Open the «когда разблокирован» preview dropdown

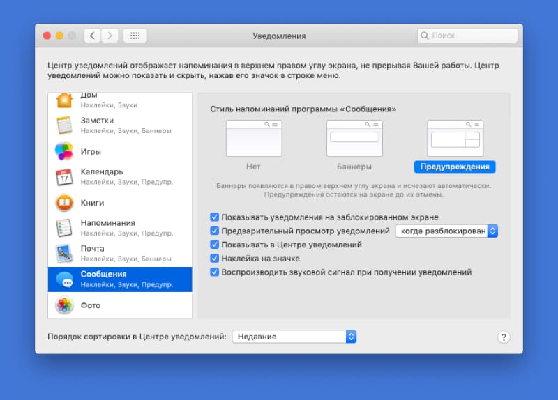(446, 231)
